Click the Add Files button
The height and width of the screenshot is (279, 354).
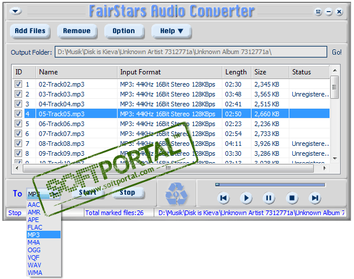30,31
